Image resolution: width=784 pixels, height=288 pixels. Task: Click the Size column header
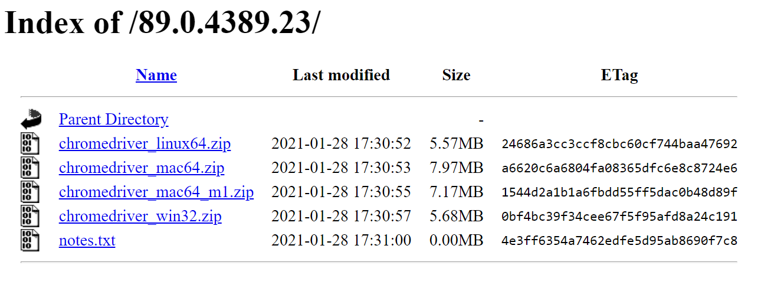(x=456, y=75)
